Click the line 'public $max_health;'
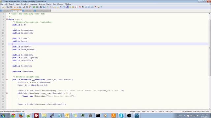 coord(24,49)
